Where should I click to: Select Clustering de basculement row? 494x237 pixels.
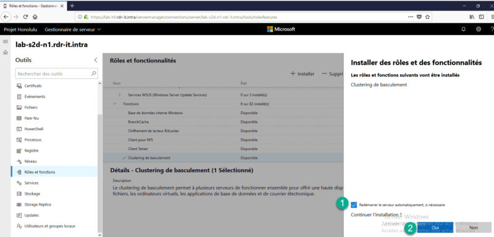pyautogui.click(x=223, y=157)
